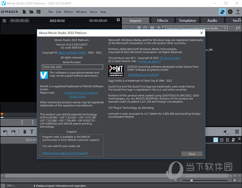Click the zoom-out minus button beside slider
Image resolution: width=242 pixels, height=188 pixels.
click(176, 180)
